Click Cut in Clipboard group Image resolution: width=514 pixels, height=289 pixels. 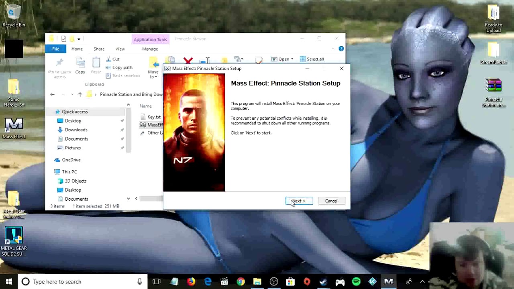pos(112,59)
